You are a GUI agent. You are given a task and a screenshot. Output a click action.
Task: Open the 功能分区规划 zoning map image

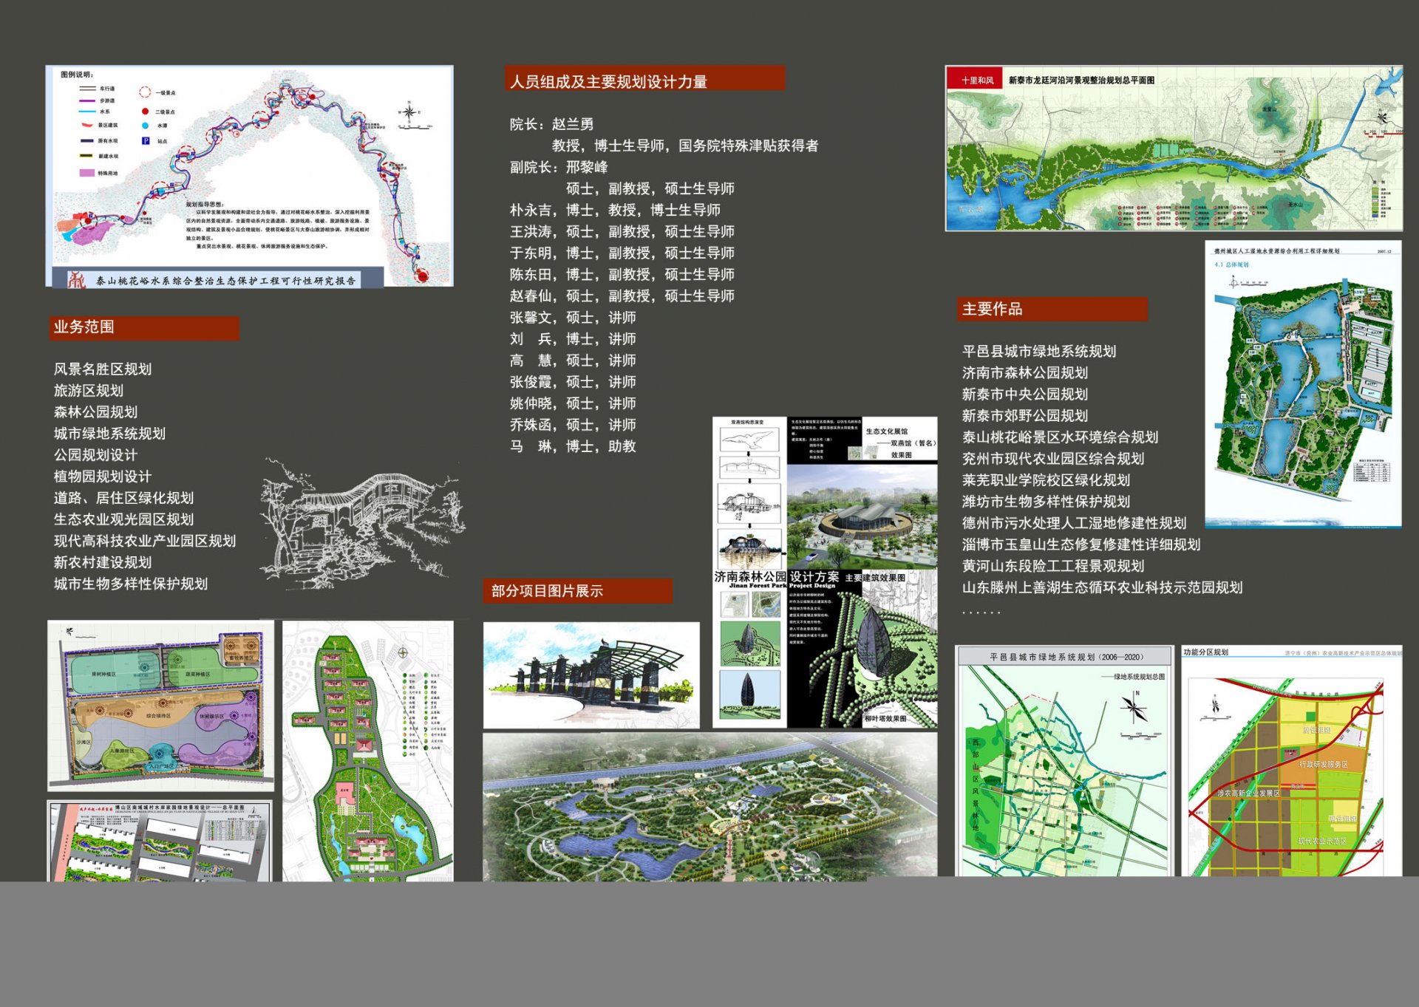click(1291, 761)
